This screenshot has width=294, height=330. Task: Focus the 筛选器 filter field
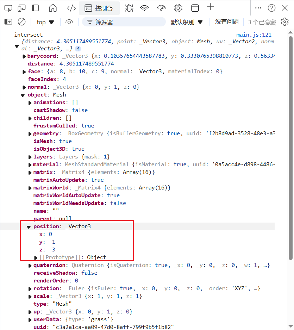click(x=124, y=22)
